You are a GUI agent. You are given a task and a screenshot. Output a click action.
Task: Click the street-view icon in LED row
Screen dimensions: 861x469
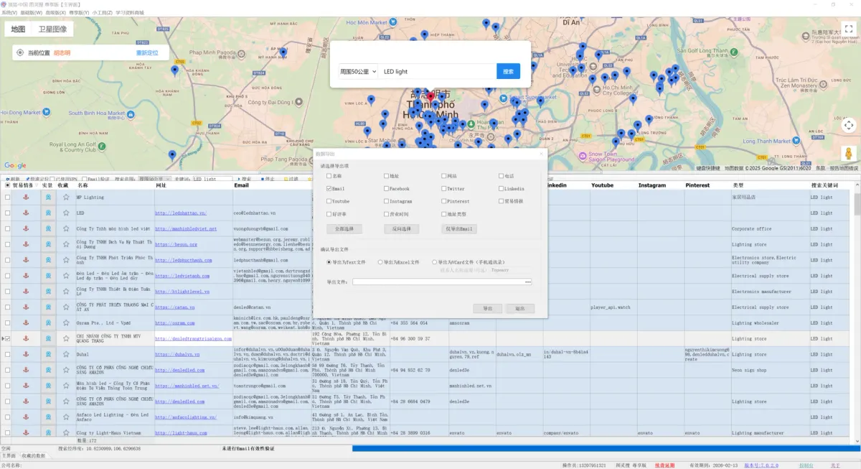(48, 213)
